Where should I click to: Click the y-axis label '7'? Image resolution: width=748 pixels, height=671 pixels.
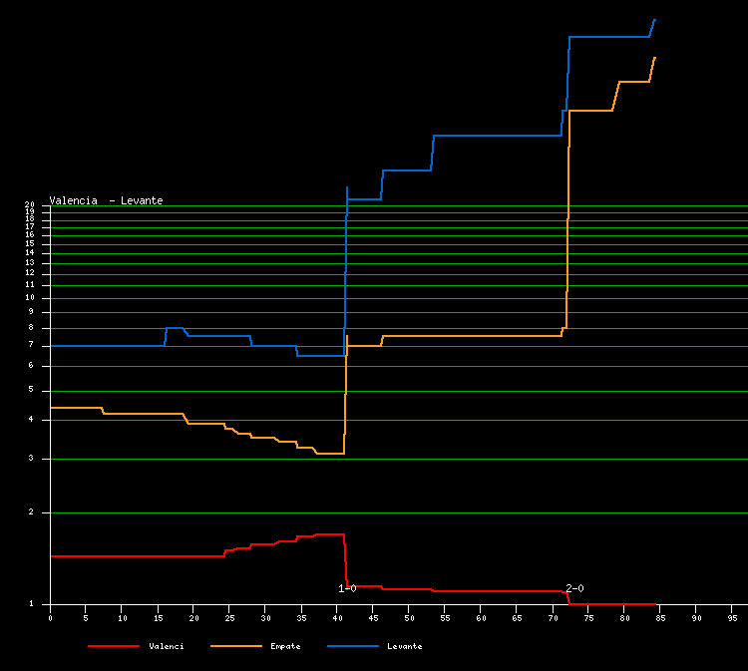[31, 344]
